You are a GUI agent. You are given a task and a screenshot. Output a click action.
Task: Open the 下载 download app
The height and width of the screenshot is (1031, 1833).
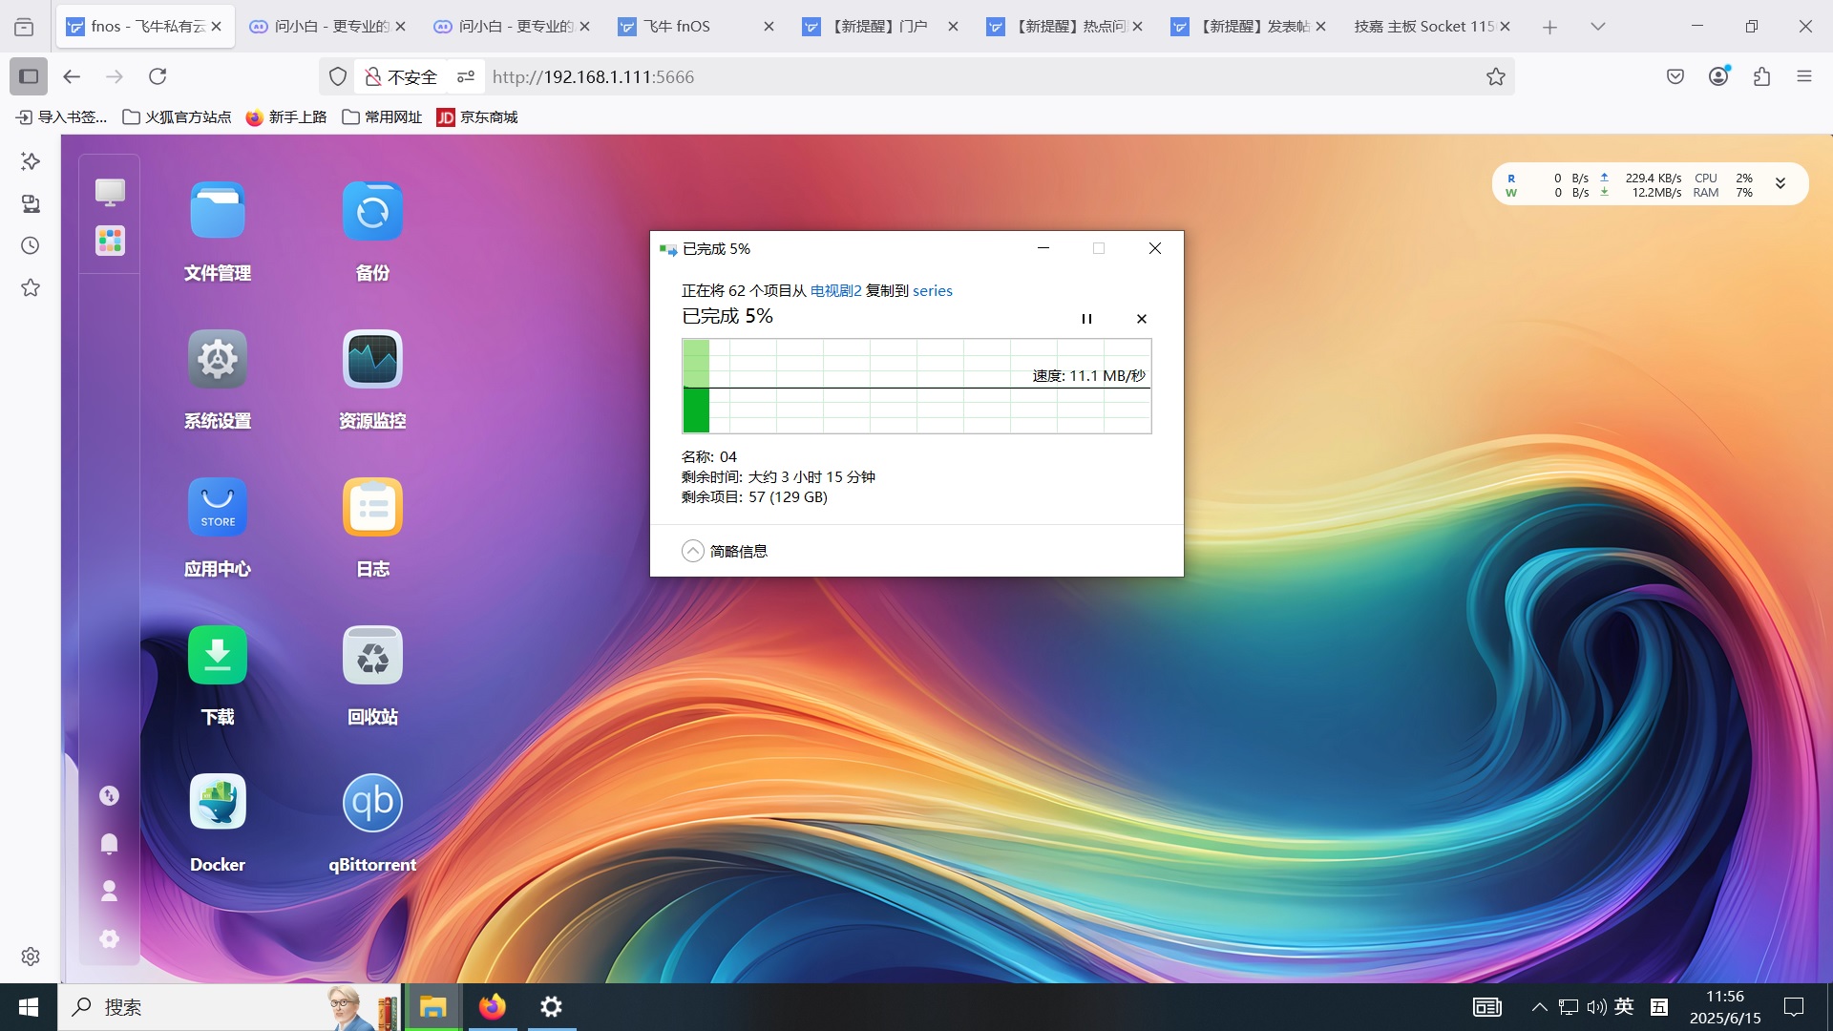[x=218, y=655]
